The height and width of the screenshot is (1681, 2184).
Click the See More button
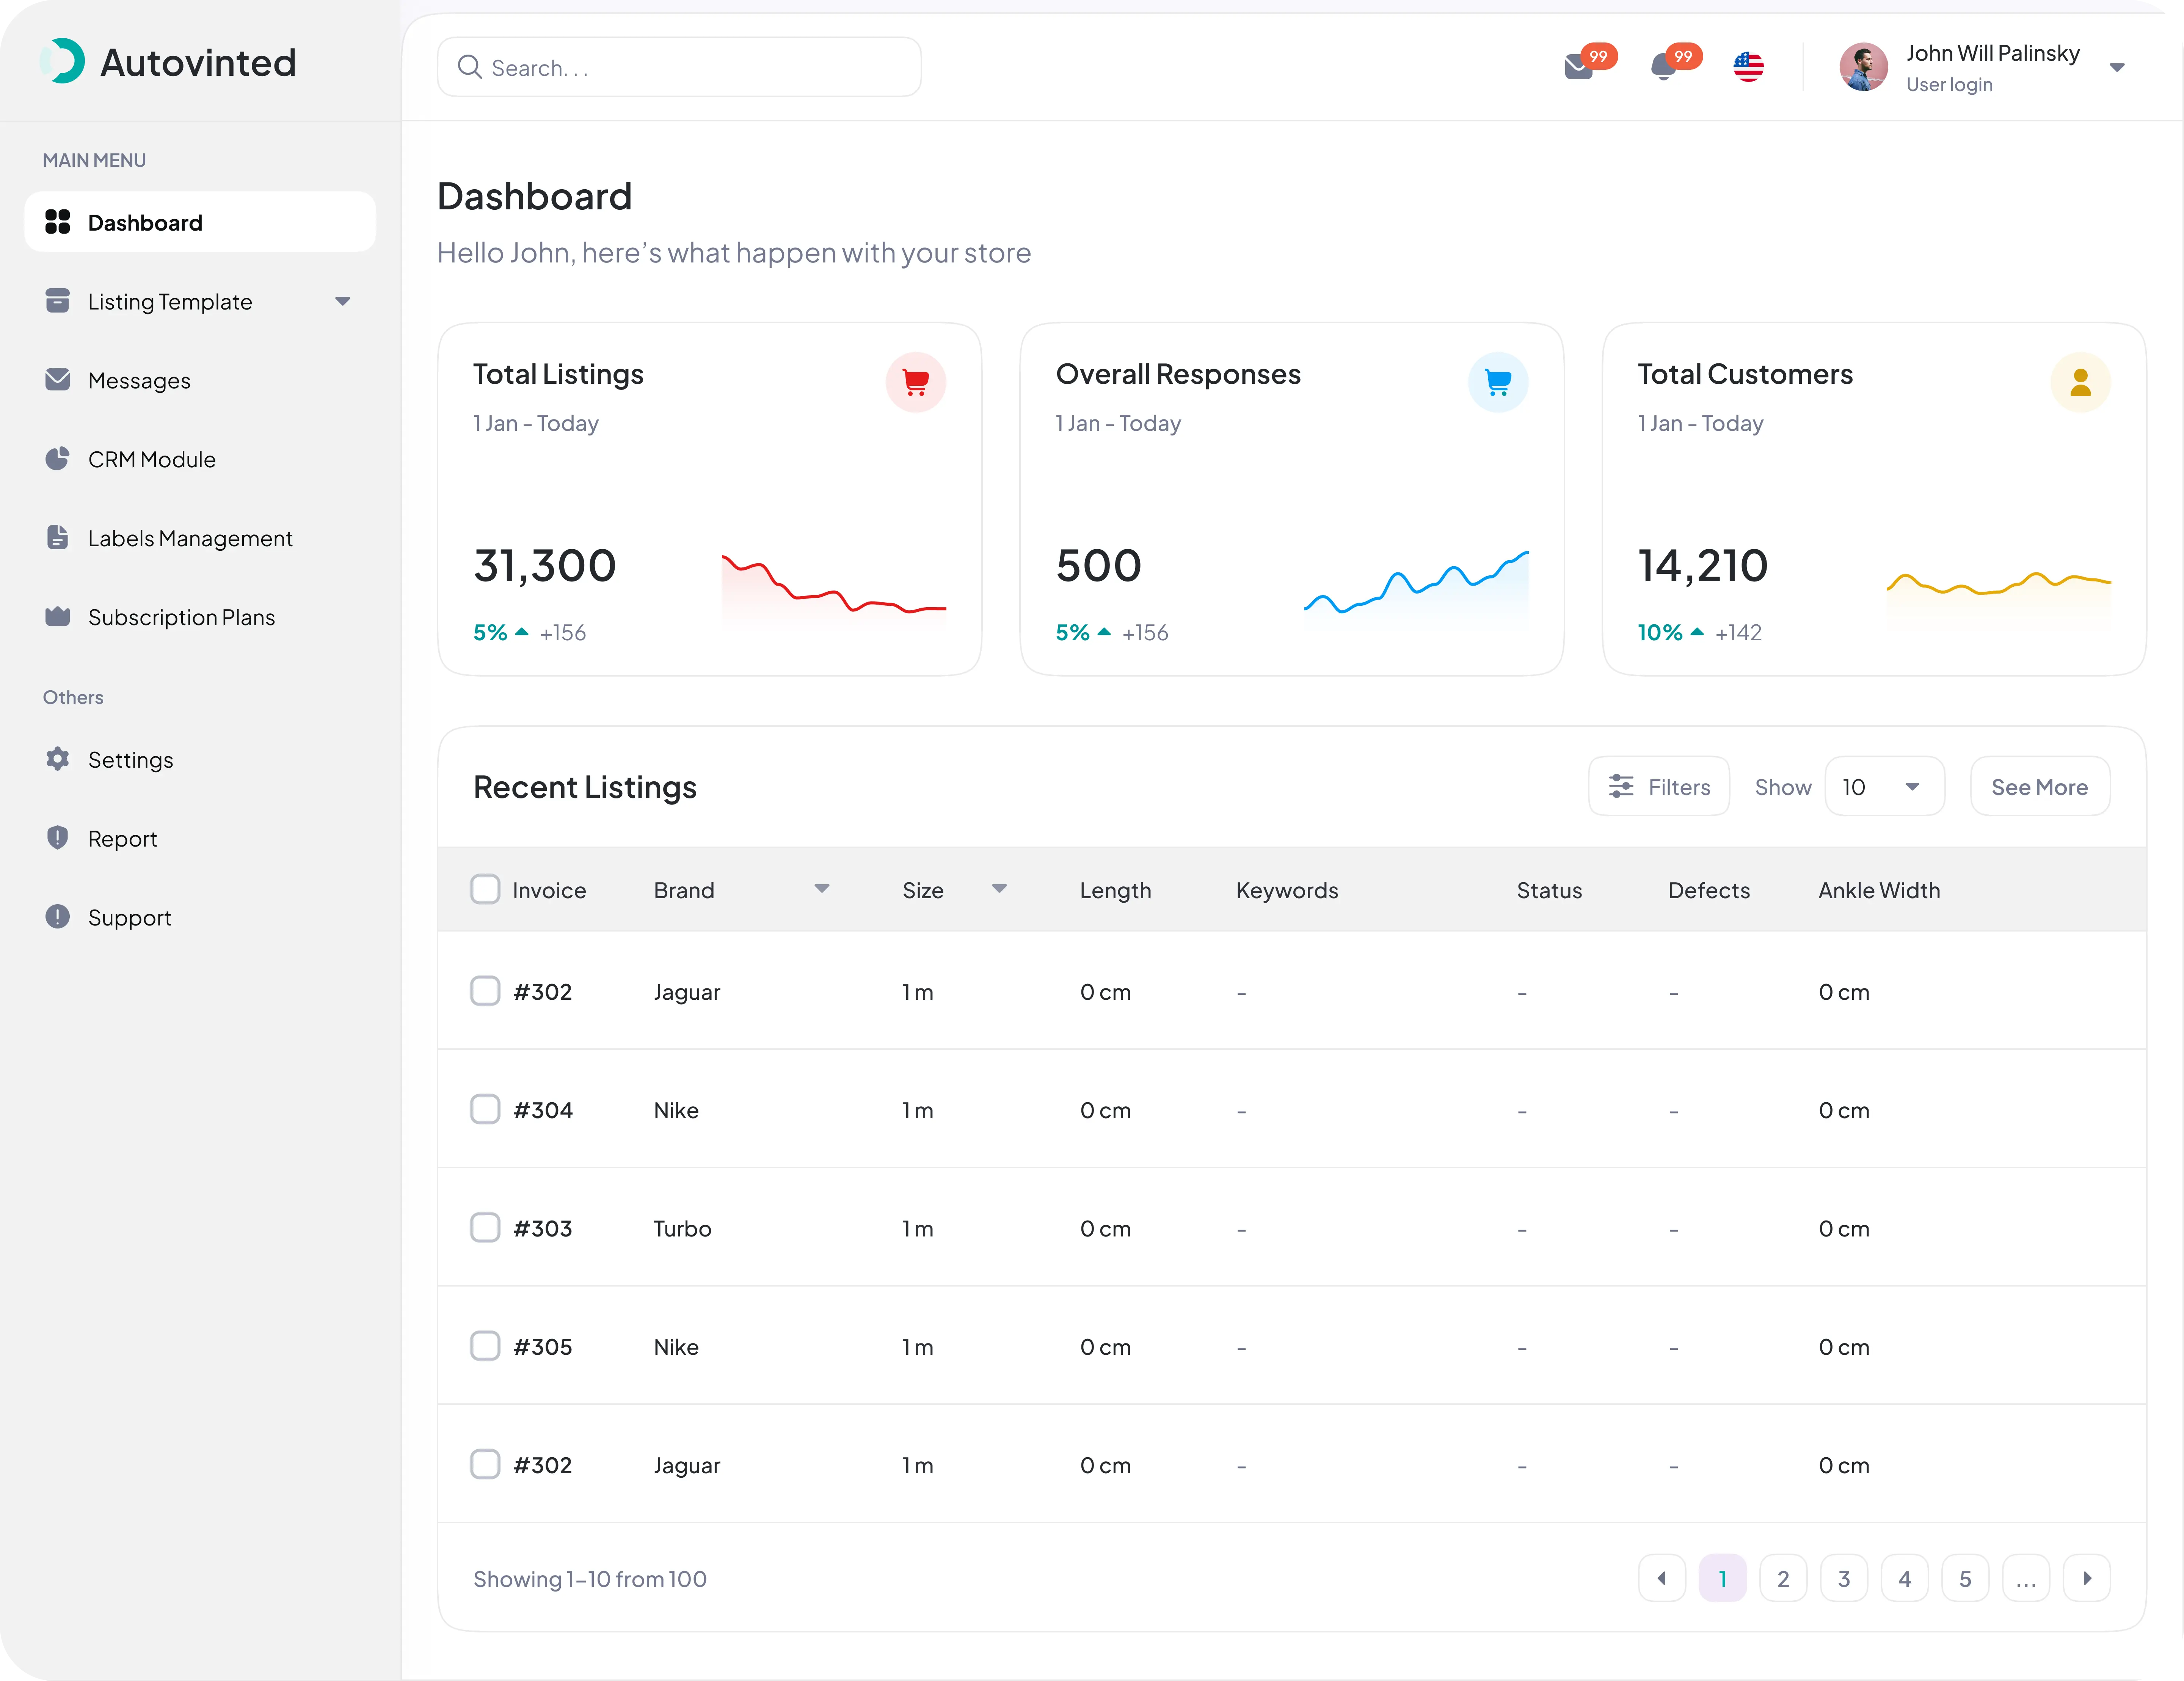tap(2040, 787)
